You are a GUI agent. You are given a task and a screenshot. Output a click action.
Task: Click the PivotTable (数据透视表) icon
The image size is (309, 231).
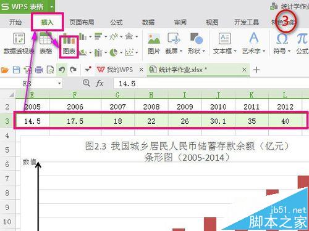pos(19,38)
